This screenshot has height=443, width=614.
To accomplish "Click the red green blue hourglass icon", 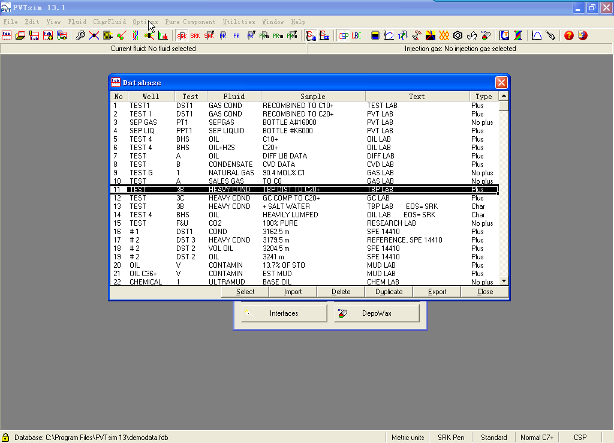I will 518,35.
